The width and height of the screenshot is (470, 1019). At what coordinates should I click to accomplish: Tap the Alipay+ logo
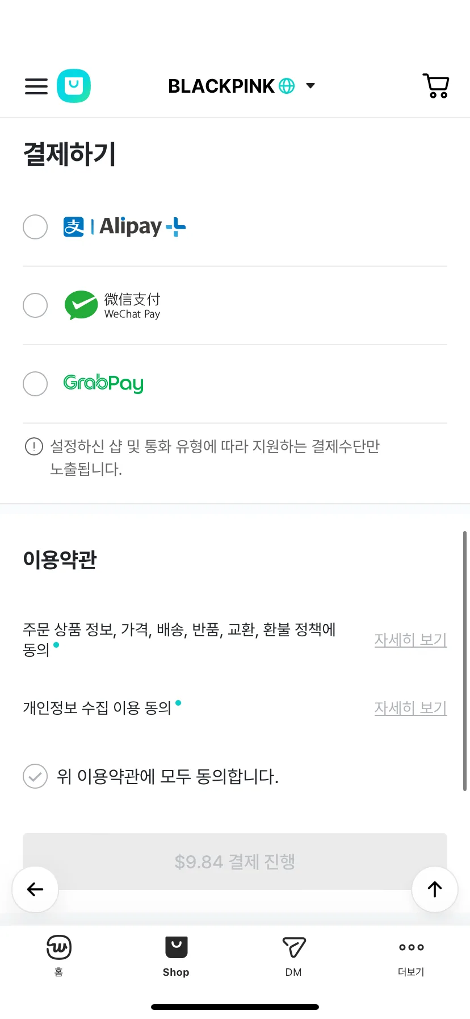tap(124, 226)
